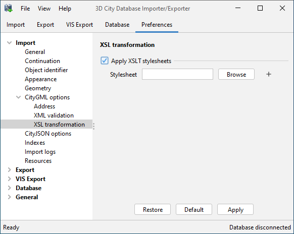Click the Database disconnected status text
The height and width of the screenshot is (234, 294).
260,227
